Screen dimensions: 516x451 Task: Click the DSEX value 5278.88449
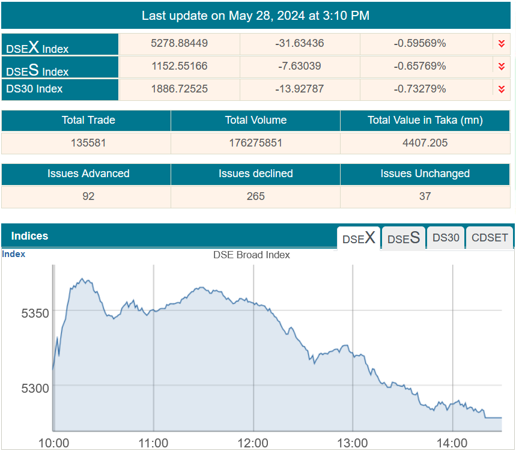(180, 44)
